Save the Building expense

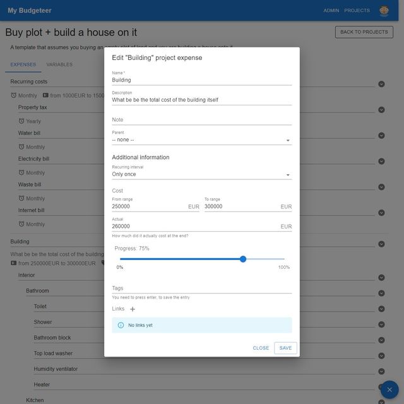tap(285, 348)
